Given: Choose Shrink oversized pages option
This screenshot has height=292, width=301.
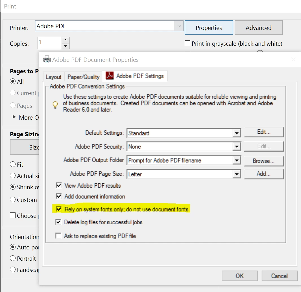Looking at the screenshot, I should (x=13, y=187).
